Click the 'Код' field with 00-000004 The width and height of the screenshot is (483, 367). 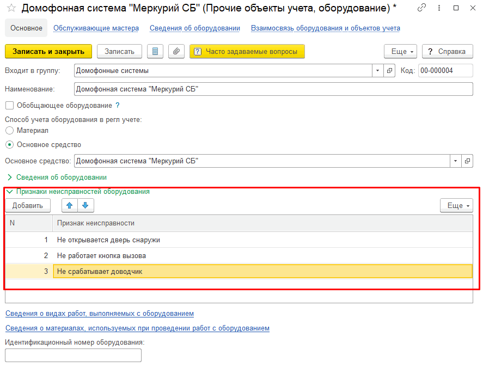(x=445, y=71)
